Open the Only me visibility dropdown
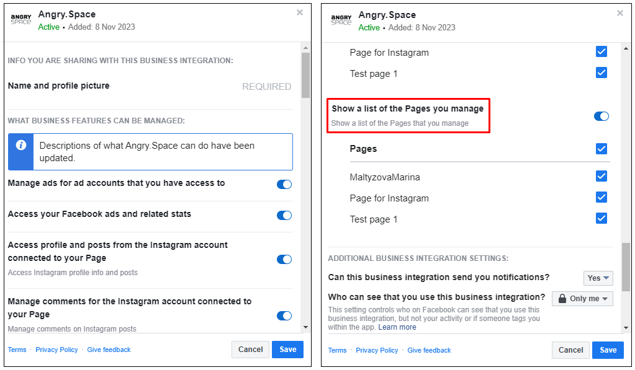 582,299
